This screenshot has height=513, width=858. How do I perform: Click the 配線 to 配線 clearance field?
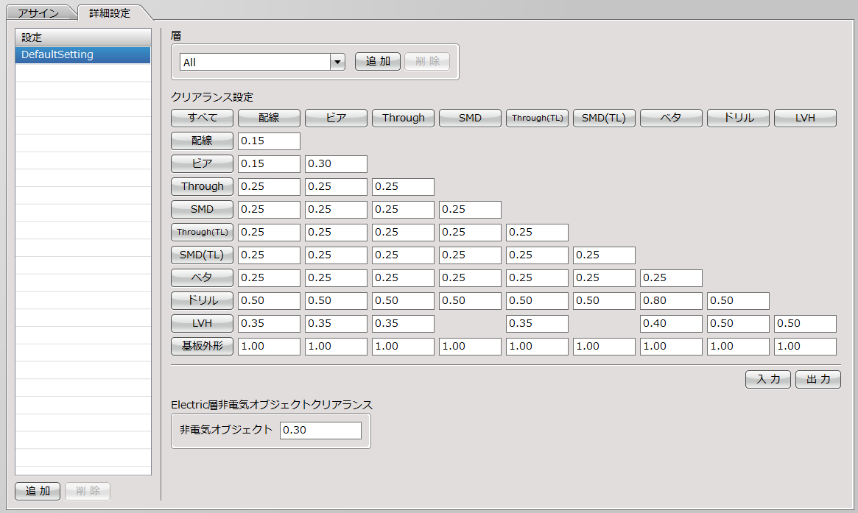(x=270, y=141)
